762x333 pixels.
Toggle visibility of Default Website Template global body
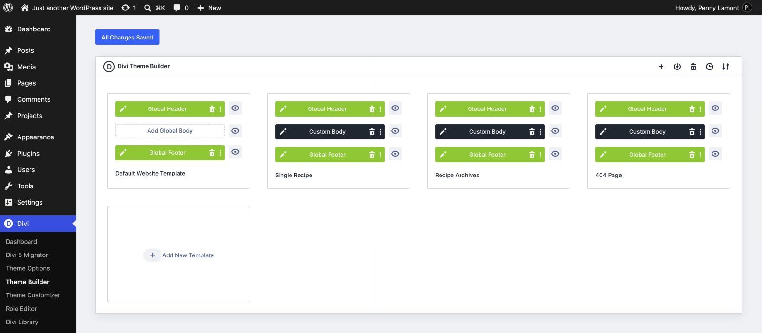click(x=235, y=131)
